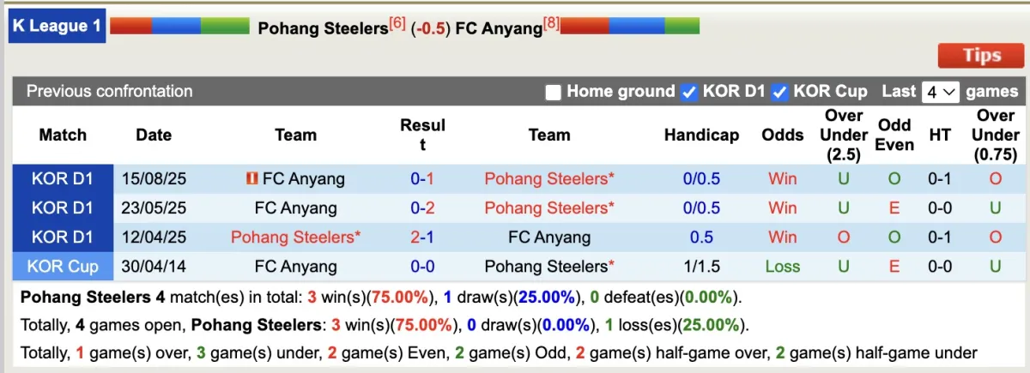The height and width of the screenshot is (373, 1030).
Task: Click the Previous confrontation section header
Action: [110, 92]
